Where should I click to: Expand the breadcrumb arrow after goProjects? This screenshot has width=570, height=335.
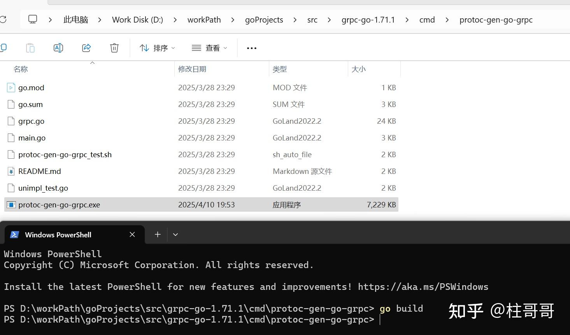pos(295,19)
